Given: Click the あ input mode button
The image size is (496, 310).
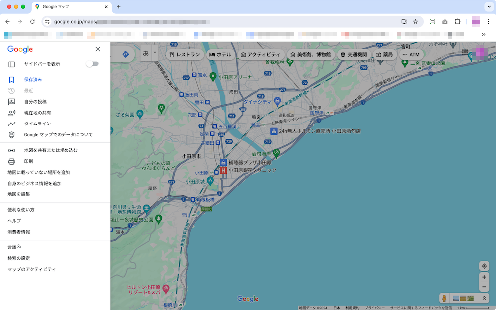Looking at the screenshot, I should [x=146, y=53].
